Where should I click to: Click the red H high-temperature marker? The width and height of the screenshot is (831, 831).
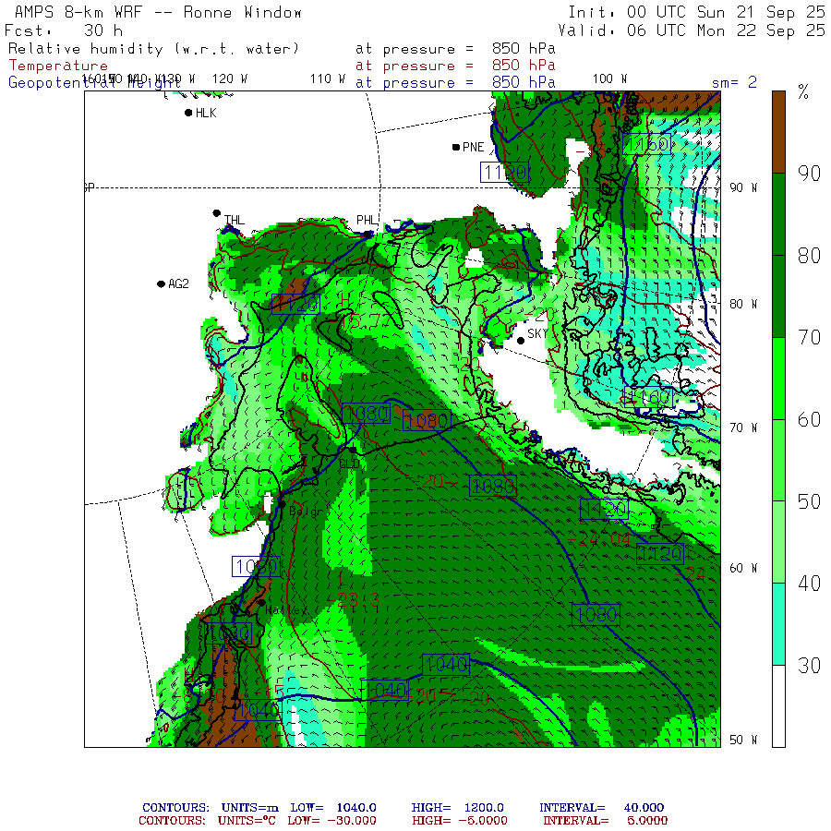click(345, 300)
